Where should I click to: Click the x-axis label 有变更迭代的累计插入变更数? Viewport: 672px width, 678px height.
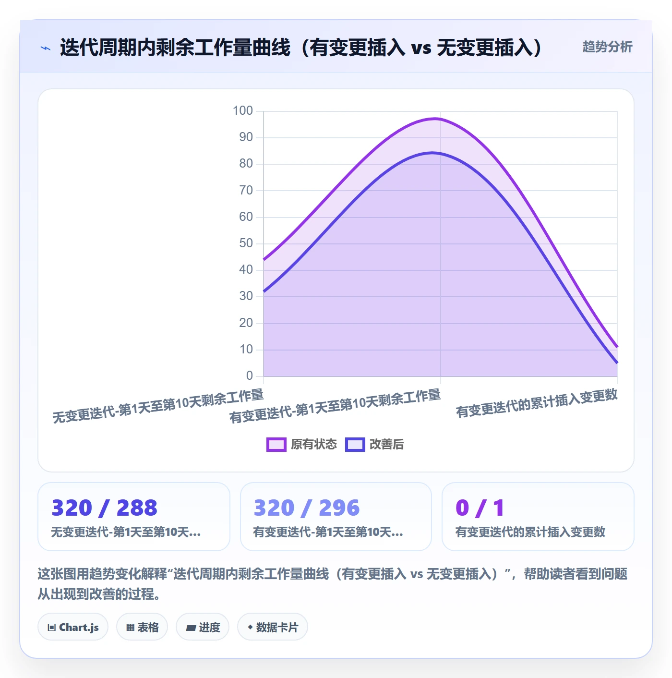pos(537,403)
